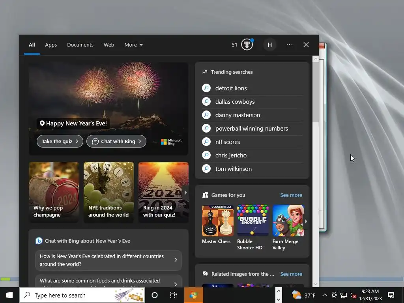
Task: Switch to the Documents tab
Action: [80, 45]
